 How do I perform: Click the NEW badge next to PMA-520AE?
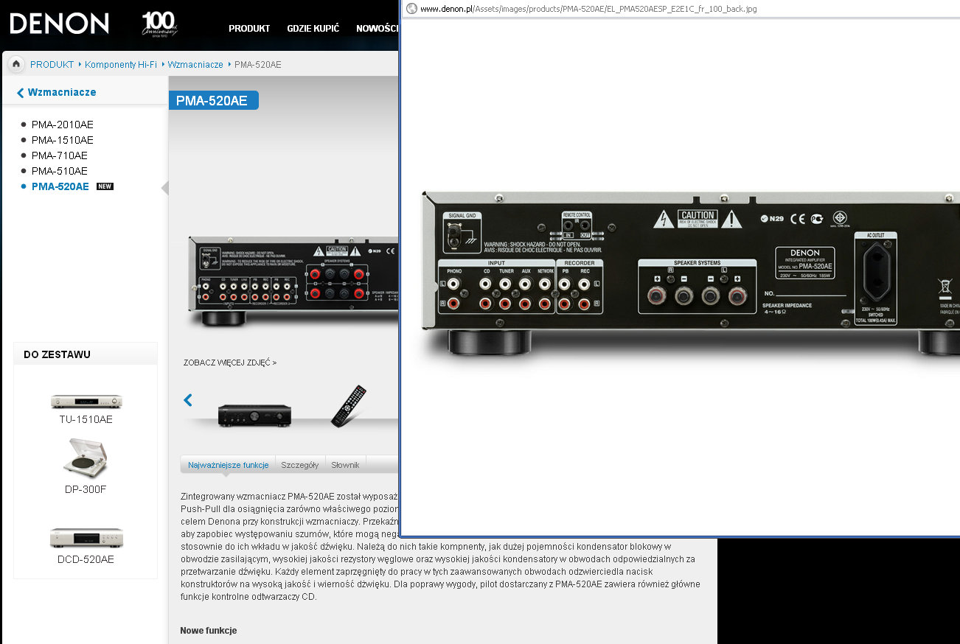pyautogui.click(x=105, y=186)
